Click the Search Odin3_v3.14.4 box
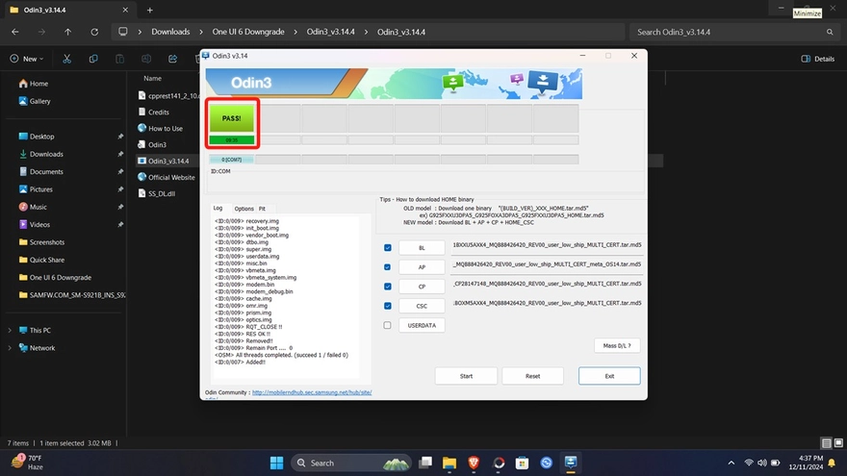The image size is (847, 476). (734, 32)
